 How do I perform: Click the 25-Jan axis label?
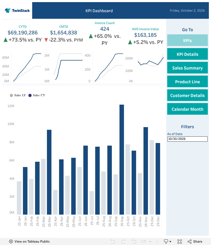[19, 221]
